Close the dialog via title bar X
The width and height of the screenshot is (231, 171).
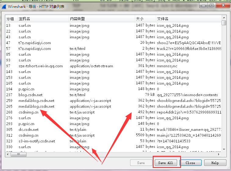point(223,5)
